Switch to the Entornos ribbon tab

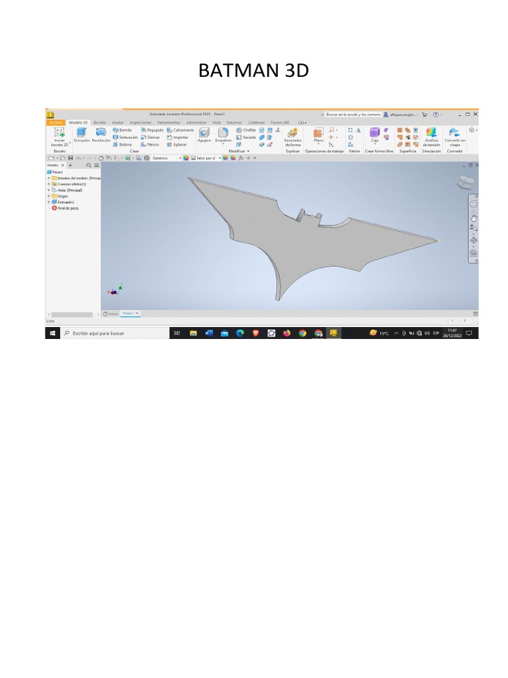tap(235, 122)
